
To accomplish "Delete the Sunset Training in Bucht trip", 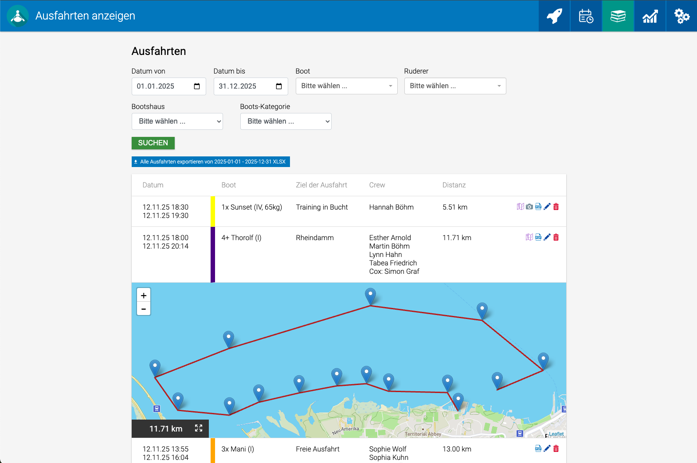I will pyautogui.click(x=556, y=206).
